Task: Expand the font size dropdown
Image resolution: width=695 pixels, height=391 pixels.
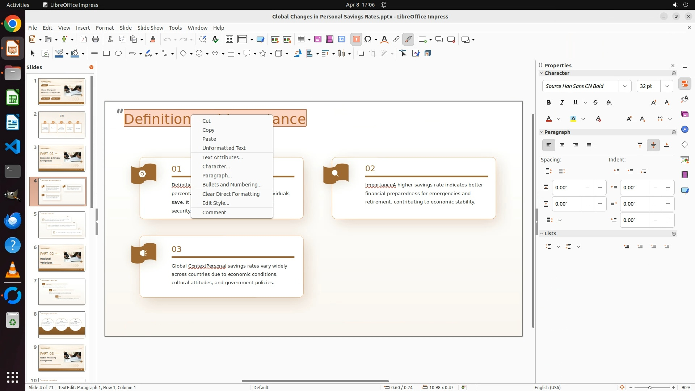Action: (666, 86)
